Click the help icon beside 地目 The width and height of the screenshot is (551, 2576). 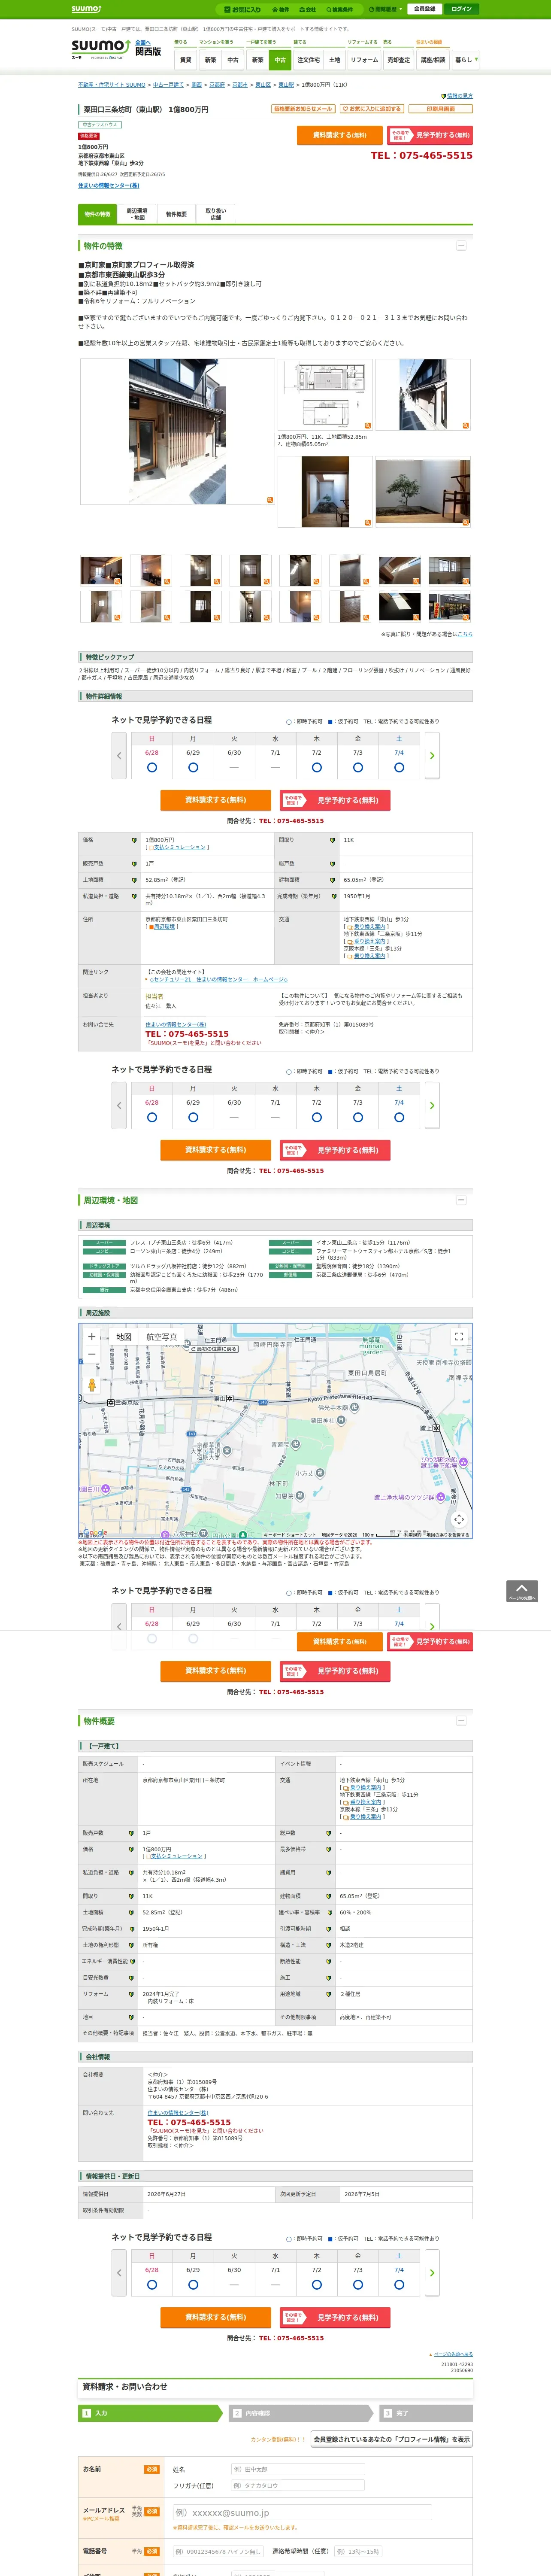pos(131,2017)
